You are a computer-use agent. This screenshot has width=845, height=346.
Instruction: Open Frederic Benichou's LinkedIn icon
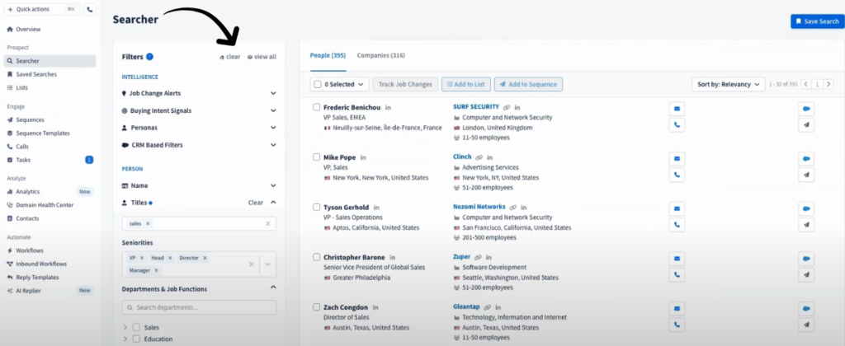(x=388, y=108)
